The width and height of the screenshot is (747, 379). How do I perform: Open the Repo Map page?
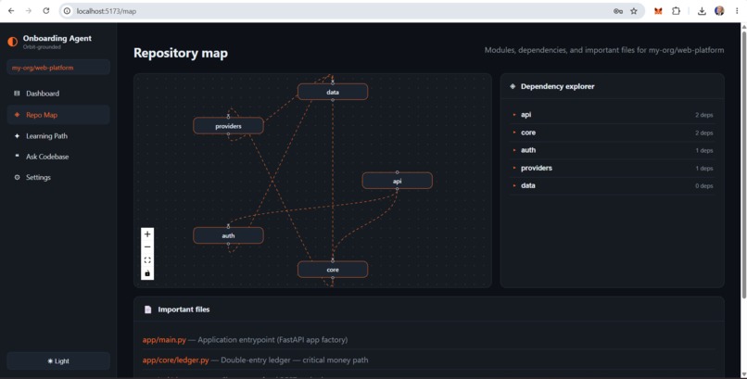(58, 115)
